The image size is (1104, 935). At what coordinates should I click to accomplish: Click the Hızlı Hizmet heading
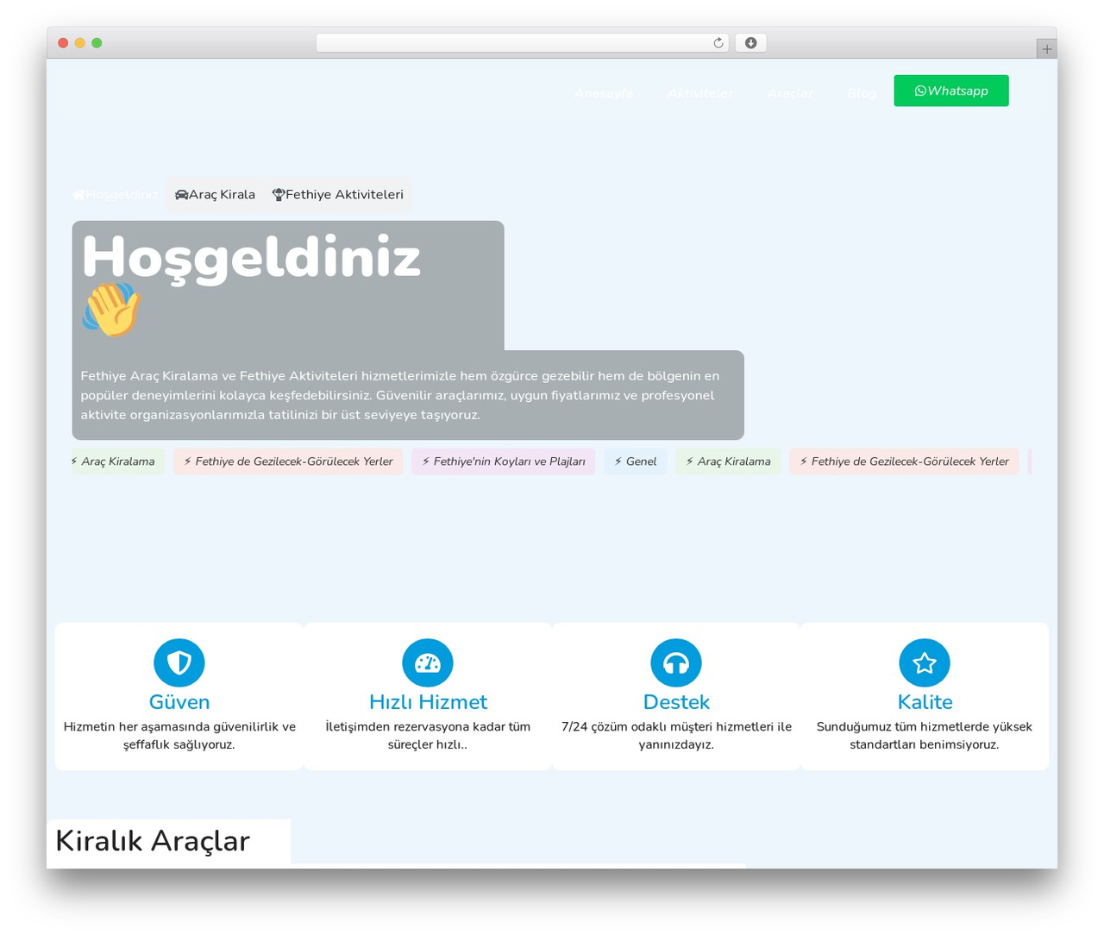point(428,702)
